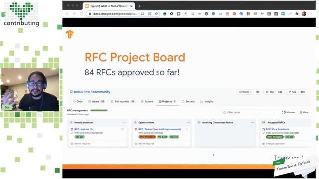Click the QR-style icon in the address bar
Viewport: 319px width, 179px height.
point(150,14)
